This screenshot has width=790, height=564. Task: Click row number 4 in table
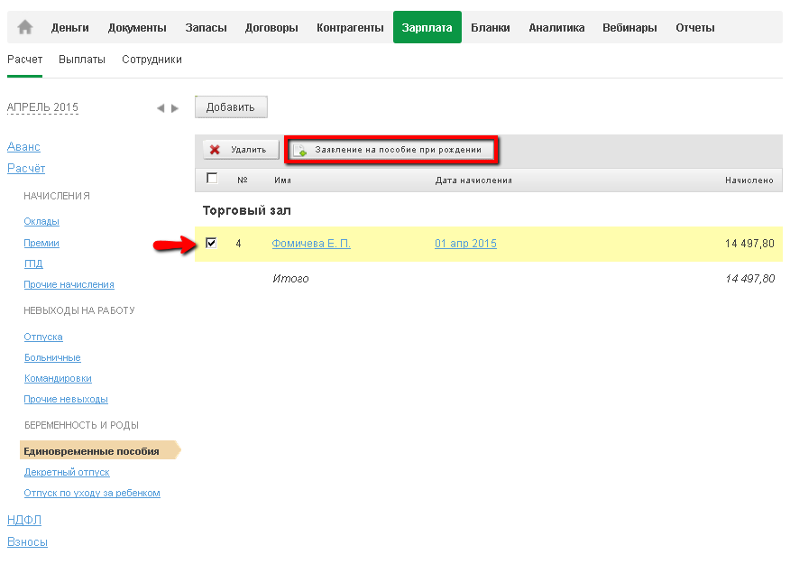(x=239, y=244)
